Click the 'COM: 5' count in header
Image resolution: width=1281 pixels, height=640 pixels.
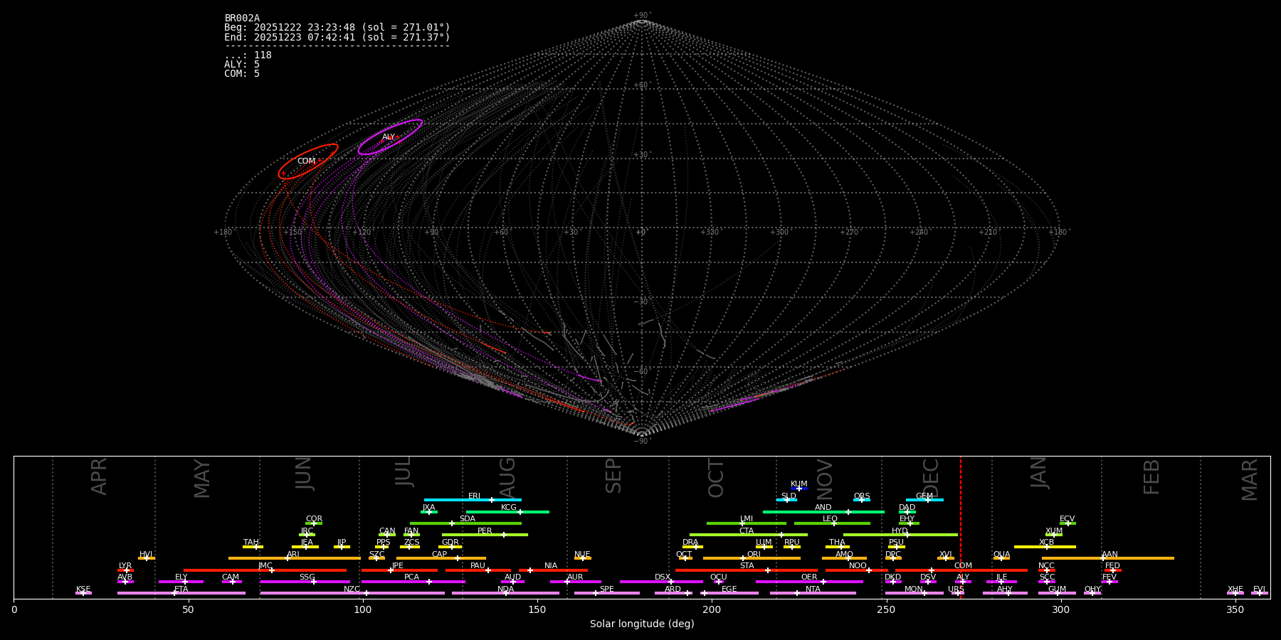[242, 74]
